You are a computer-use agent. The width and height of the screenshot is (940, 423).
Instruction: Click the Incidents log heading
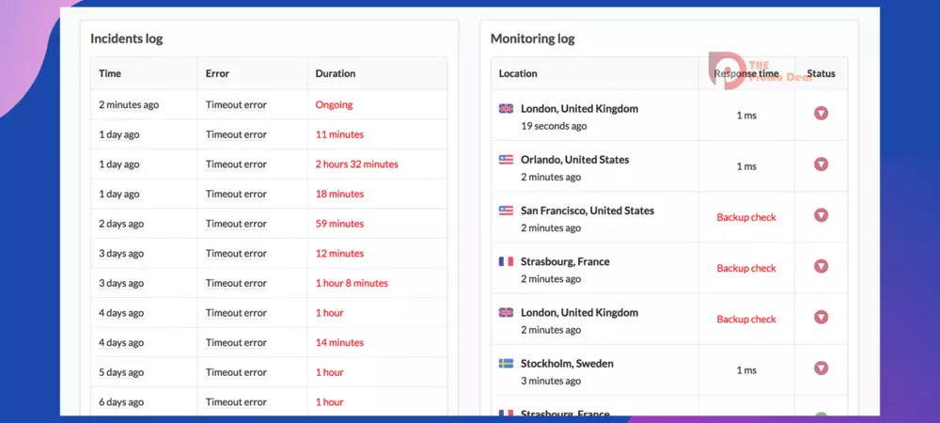pos(127,39)
